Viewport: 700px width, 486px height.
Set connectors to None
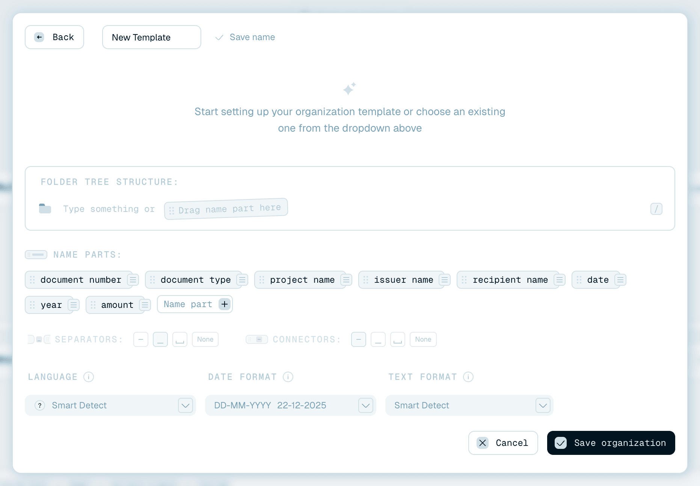423,339
